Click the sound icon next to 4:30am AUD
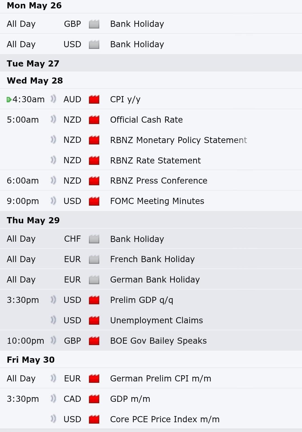Viewport: 302px width, 432px height. click(x=53, y=99)
